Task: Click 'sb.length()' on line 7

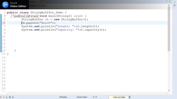Action: [85, 26]
